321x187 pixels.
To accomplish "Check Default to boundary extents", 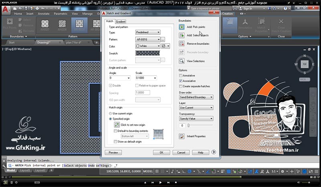I will pyautogui.click(x=115, y=131).
